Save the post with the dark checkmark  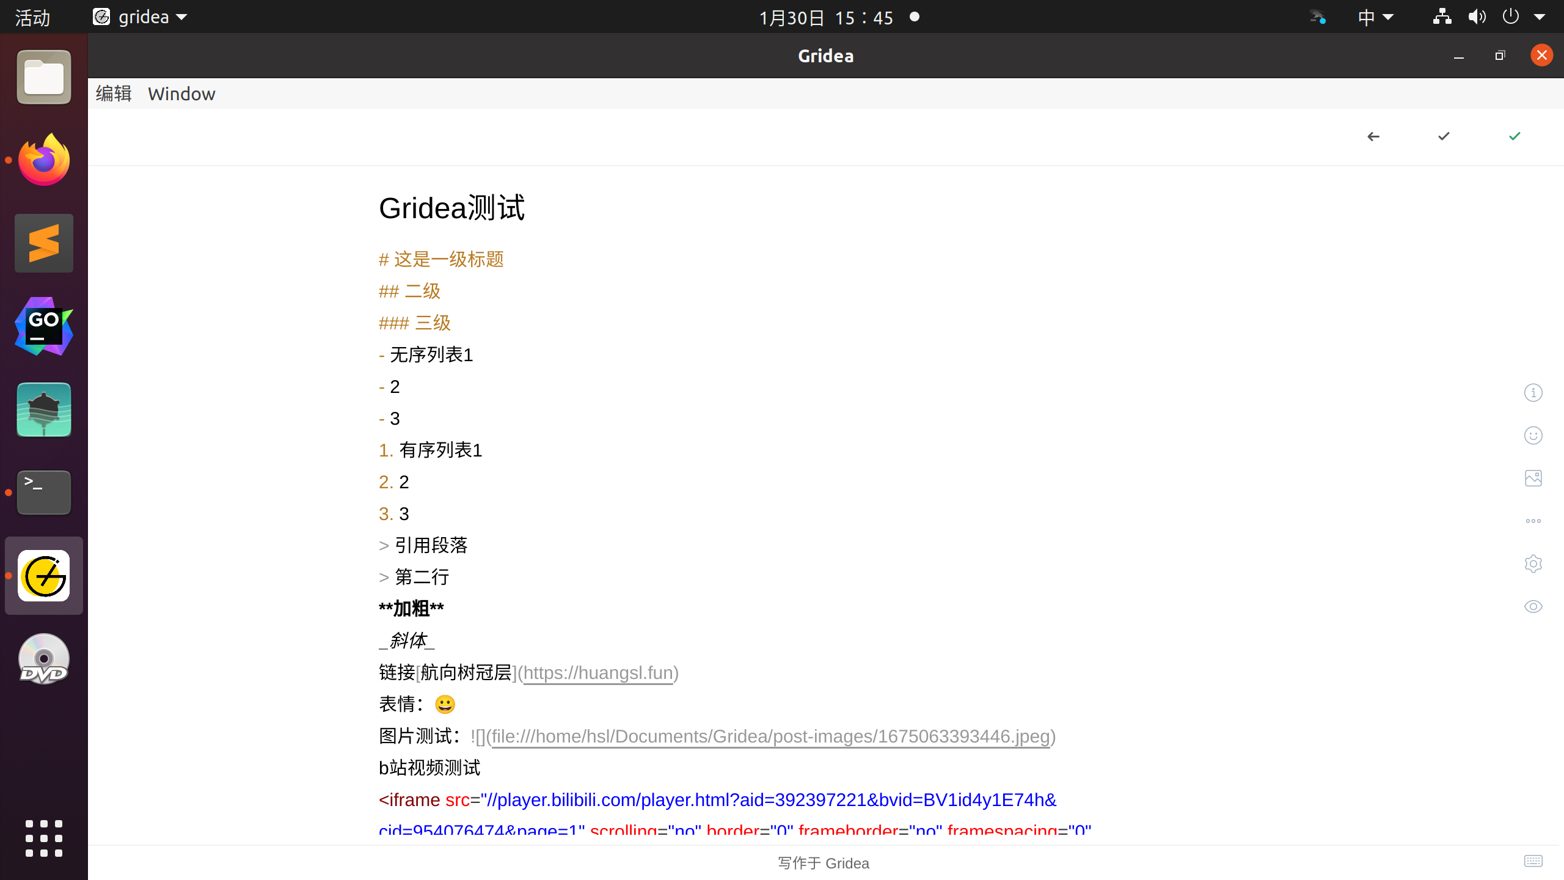click(1442, 136)
